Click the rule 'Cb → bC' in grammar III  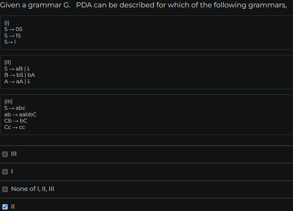click(x=16, y=121)
